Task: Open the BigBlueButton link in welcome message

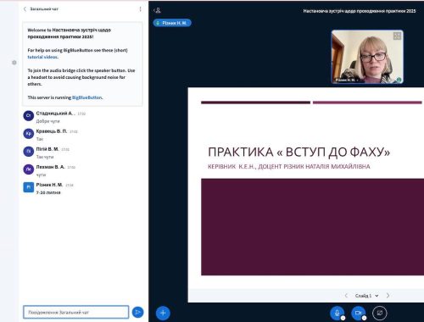Action: pos(87,97)
